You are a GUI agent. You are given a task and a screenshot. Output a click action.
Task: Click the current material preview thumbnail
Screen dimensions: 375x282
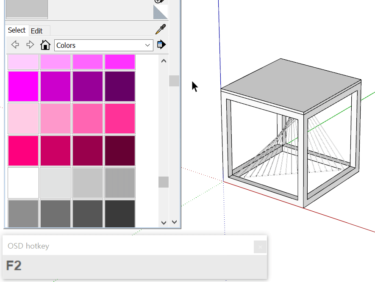click(x=27, y=9)
